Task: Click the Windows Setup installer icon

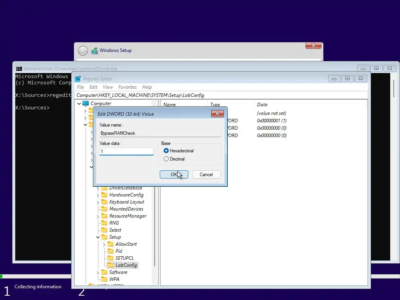Action: tap(95, 50)
